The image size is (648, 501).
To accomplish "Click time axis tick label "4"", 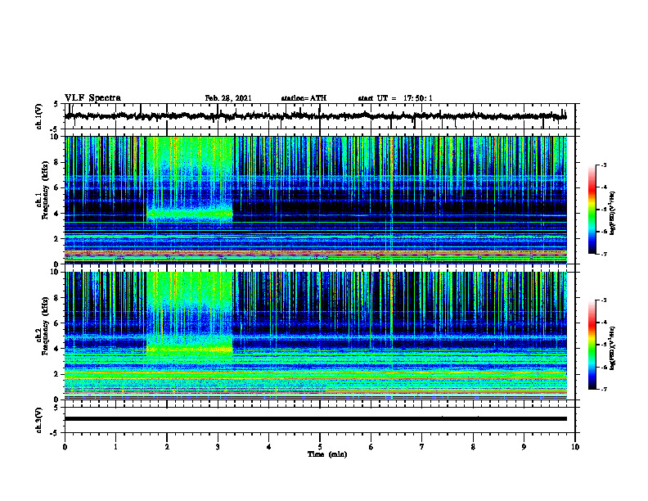I will 269,447.
